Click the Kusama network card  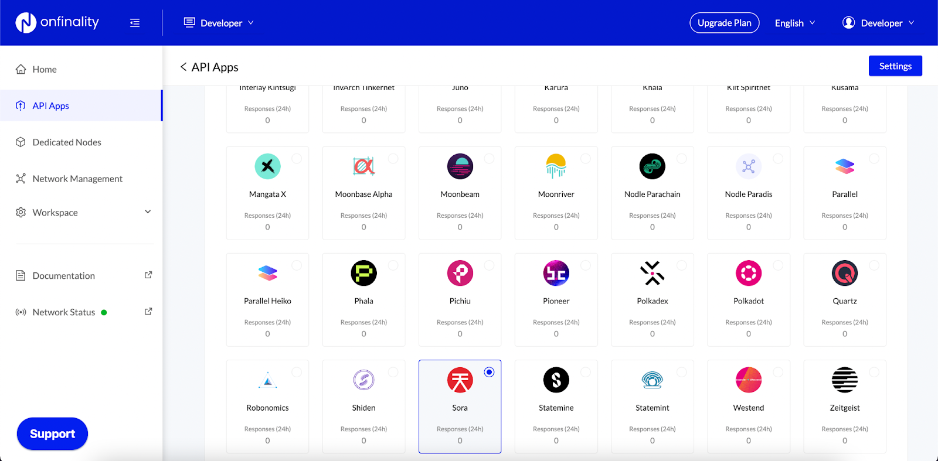(845, 109)
